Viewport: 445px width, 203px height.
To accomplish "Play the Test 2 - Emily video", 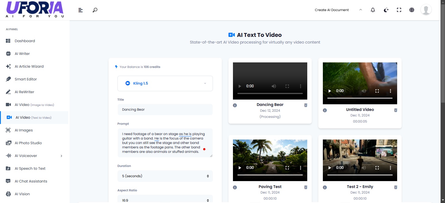I will pyautogui.click(x=330, y=168).
